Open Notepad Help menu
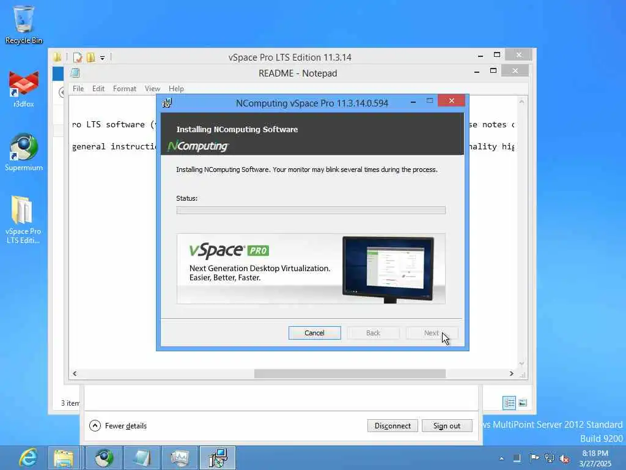Image resolution: width=626 pixels, height=470 pixels. (x=176, y=89)
